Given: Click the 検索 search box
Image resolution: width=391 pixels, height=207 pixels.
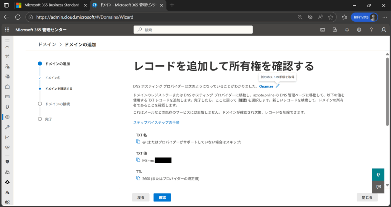Looking at the screenshot, I should click(193, 30).
